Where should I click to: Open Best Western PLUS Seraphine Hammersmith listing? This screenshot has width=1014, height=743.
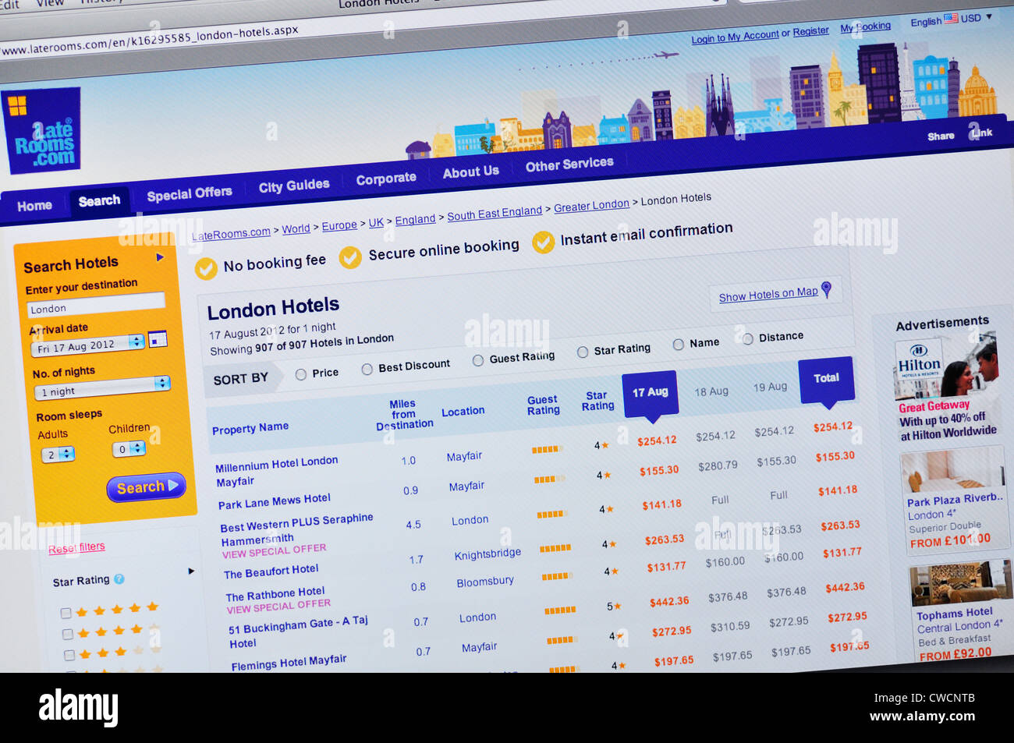tap(296, 529)
